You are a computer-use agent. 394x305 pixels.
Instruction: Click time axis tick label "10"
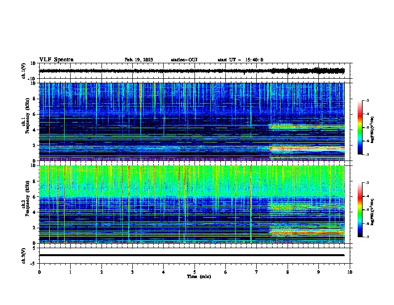point(350,272)
